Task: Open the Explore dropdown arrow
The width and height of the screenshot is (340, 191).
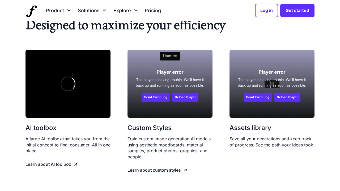Action: point(136,10)
